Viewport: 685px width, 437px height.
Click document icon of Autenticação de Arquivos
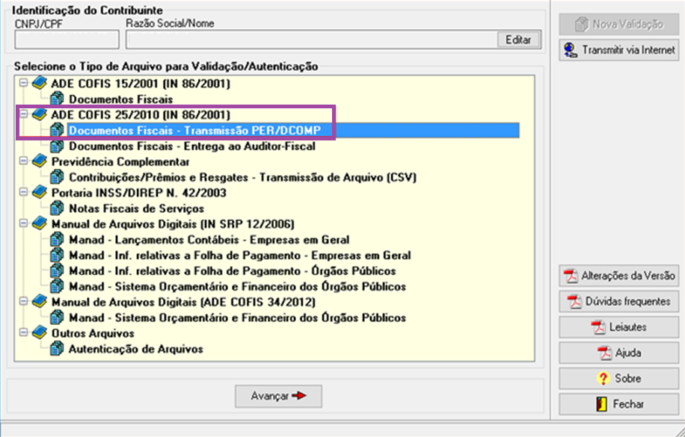click(57, 349)
